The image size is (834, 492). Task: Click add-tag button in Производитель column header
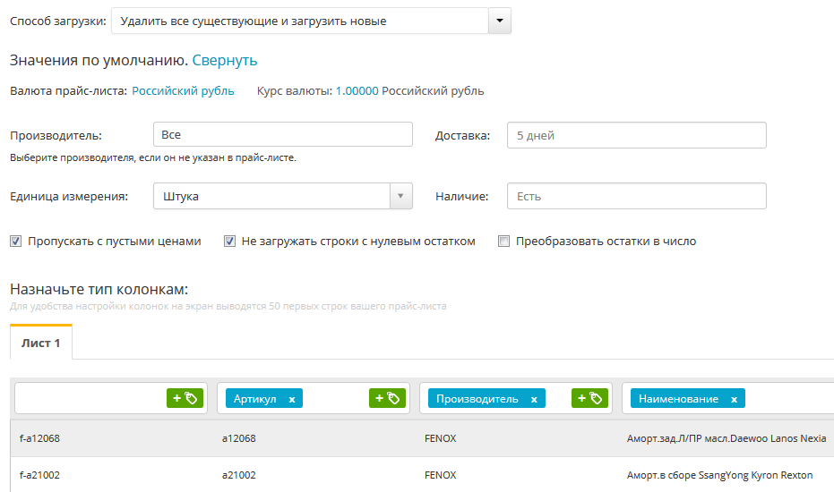(x=589, y=399)
